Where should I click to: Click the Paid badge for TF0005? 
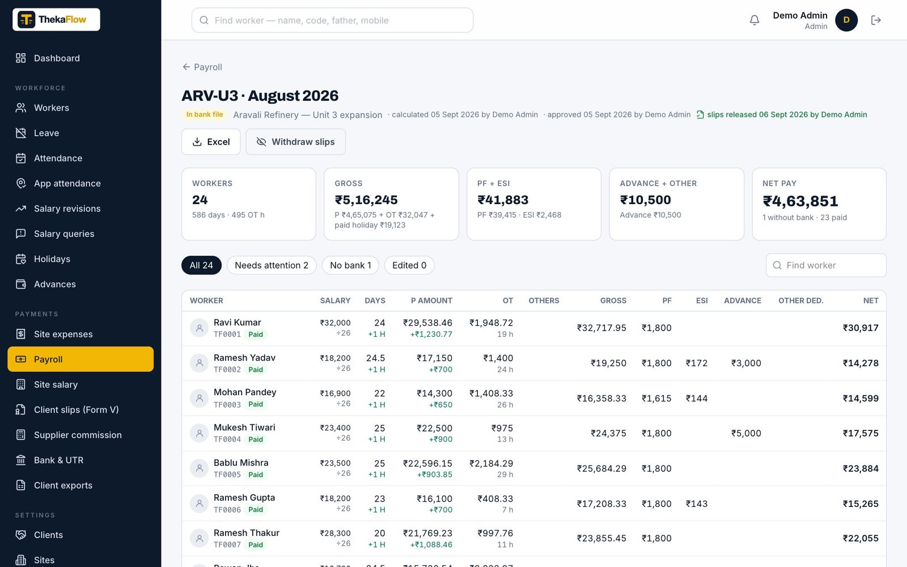[x=256, y=475]
